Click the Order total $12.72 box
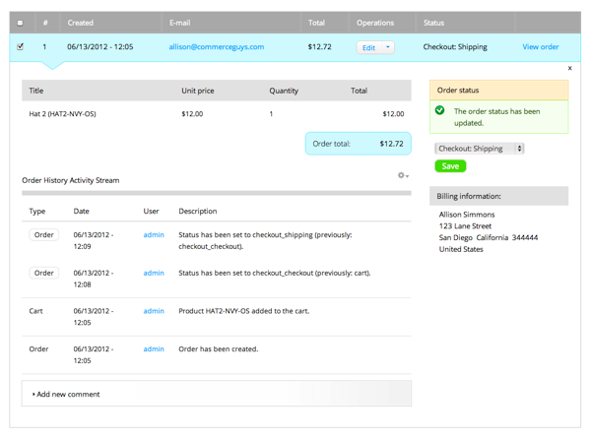The height and width of the screenshot is (439, 591). (359, 144)
